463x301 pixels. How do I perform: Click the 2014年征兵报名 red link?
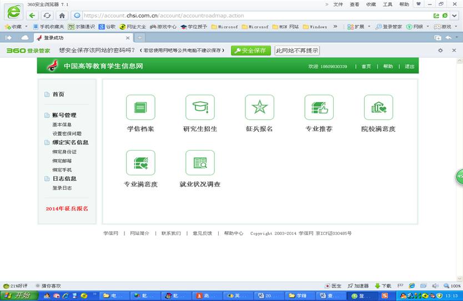(67, 208)
